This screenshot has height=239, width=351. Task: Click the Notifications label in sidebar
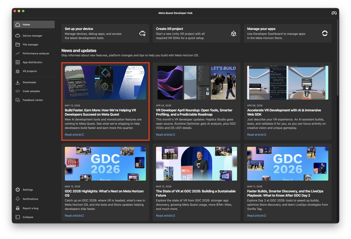(30, 199)
